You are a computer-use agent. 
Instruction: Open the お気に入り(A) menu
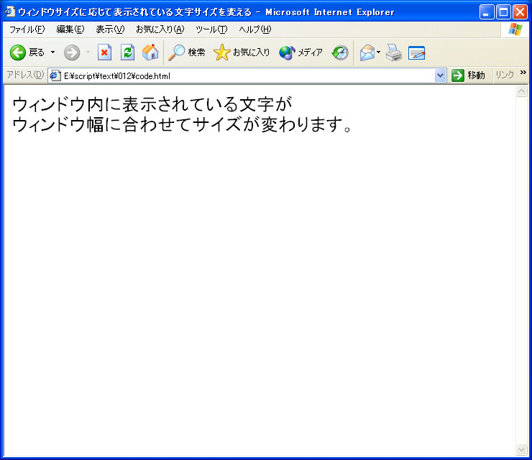tap(160, 29)
